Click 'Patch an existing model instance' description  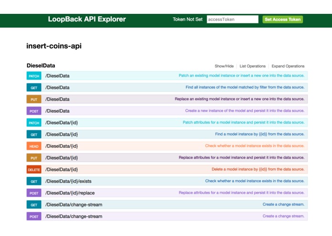[241, 75]
